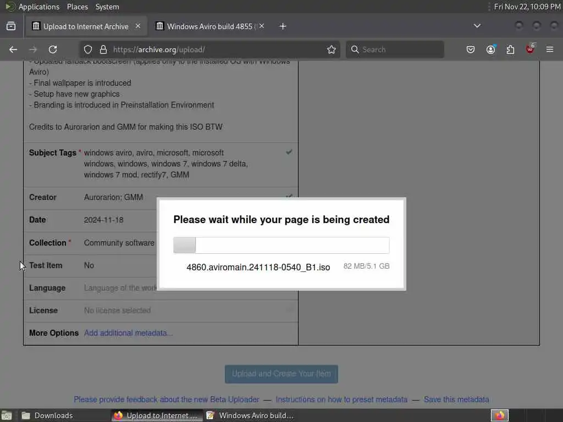
Task: Click the uBlock Origin extension icon
Action: (530, 49)
